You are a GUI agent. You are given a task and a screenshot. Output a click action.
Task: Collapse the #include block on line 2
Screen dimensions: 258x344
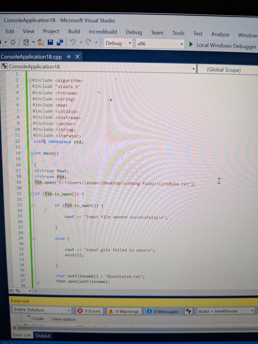tap(30, 81)
